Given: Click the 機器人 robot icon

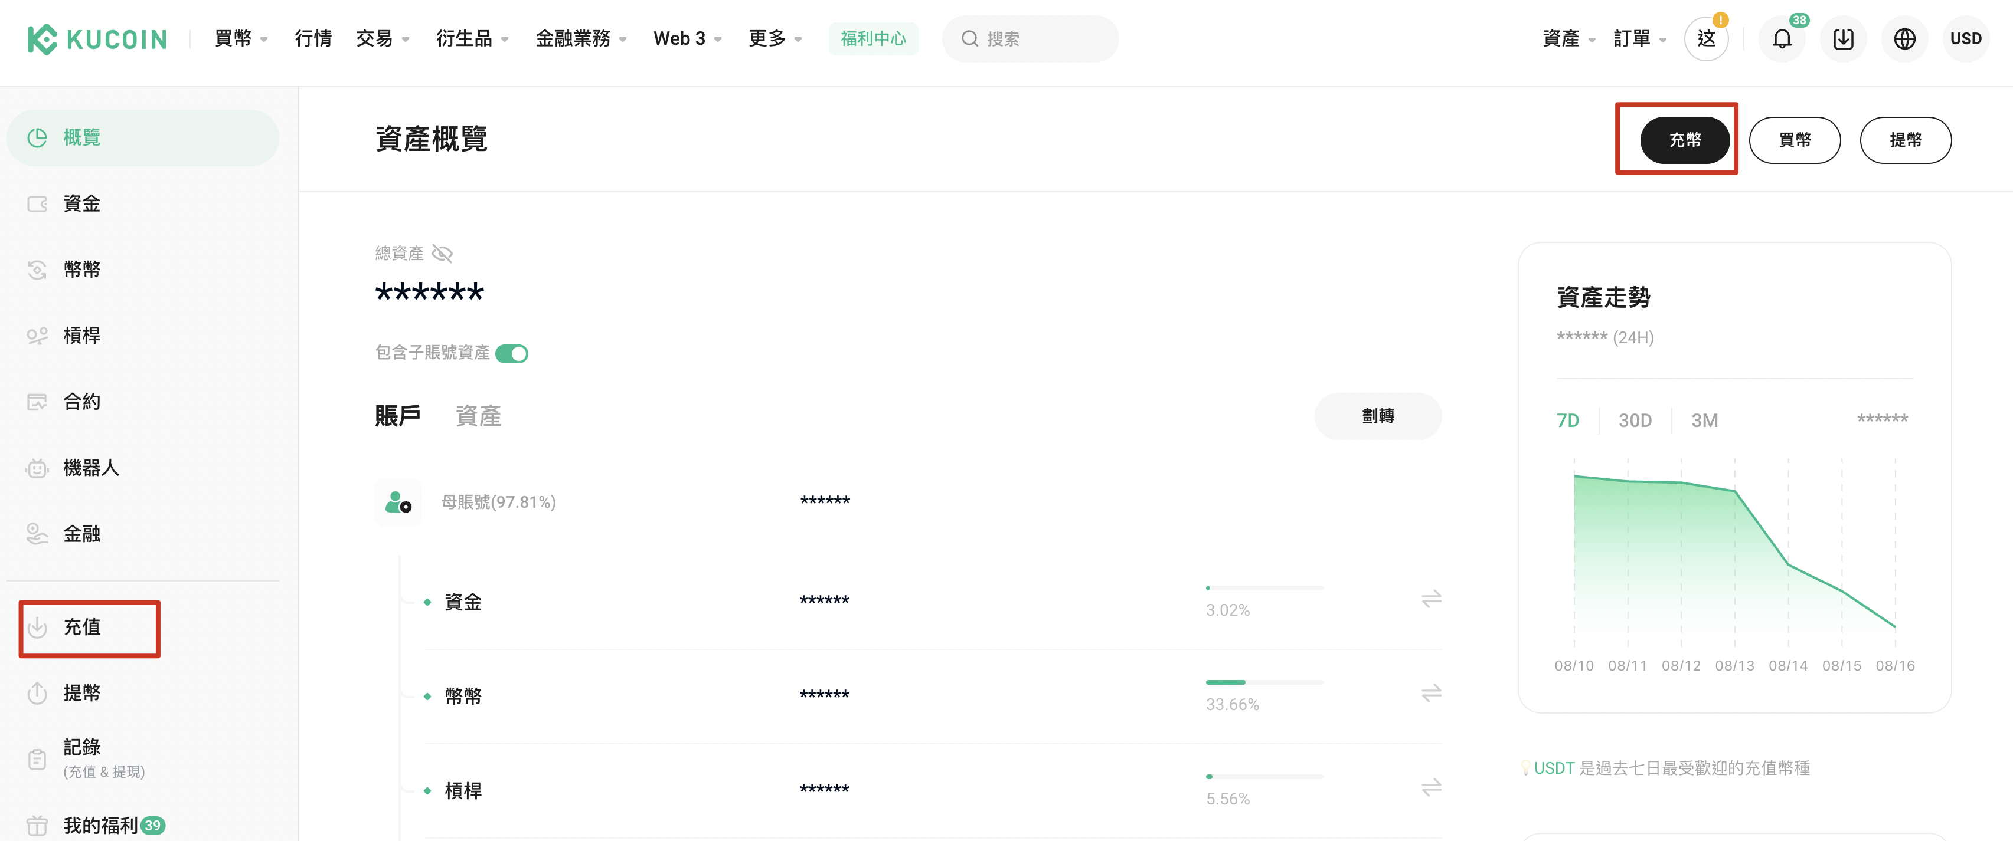Looking at the screenshot, I should pyautogui.click(x=37, y=468).
